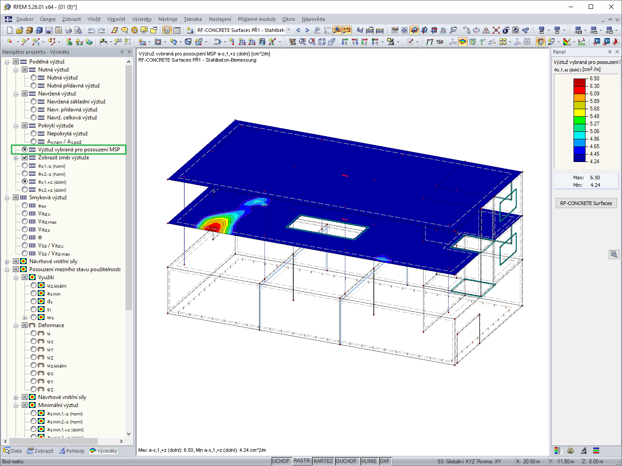Toggle the color panel control icon
622x466 pixels.
pyautogui.click(x=541, y=42)
